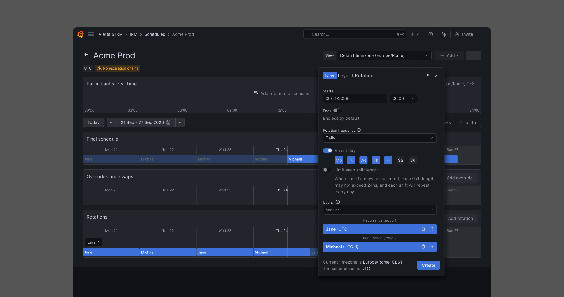This screenshot has height=297, width=564.
Task: Delete Michael (UTC-1) from recurrence group
Action: tap(423, 247)
